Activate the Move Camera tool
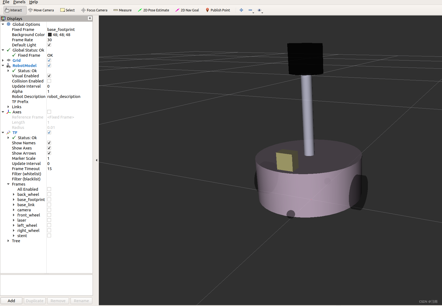442x306 pixels. click(41, 10)
